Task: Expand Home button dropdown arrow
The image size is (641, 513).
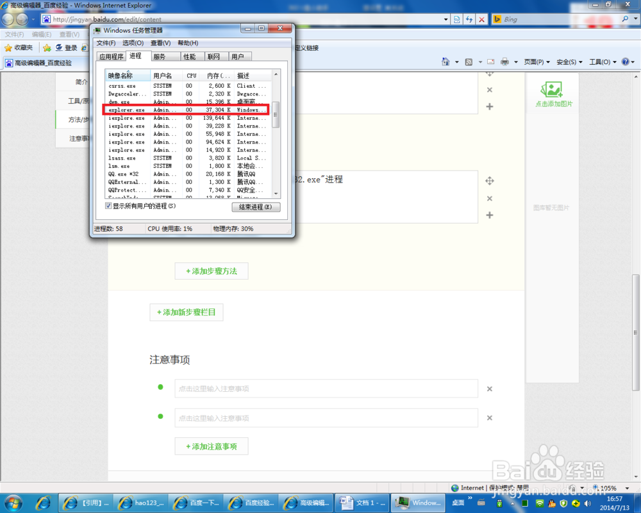Action: (456, 62)
